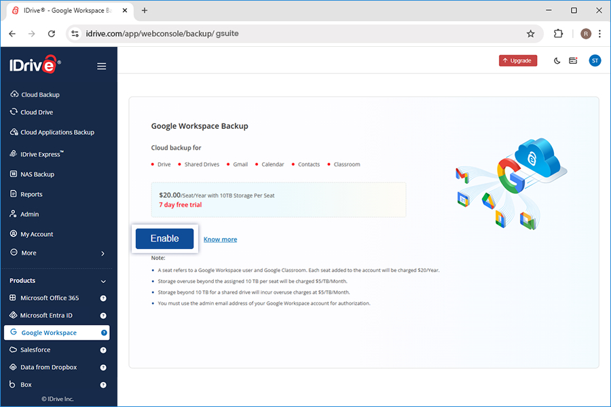Screen dimensions: 611x407
Task: Click the Google Workspace illustration graphic
Action: tap(511, 183)
